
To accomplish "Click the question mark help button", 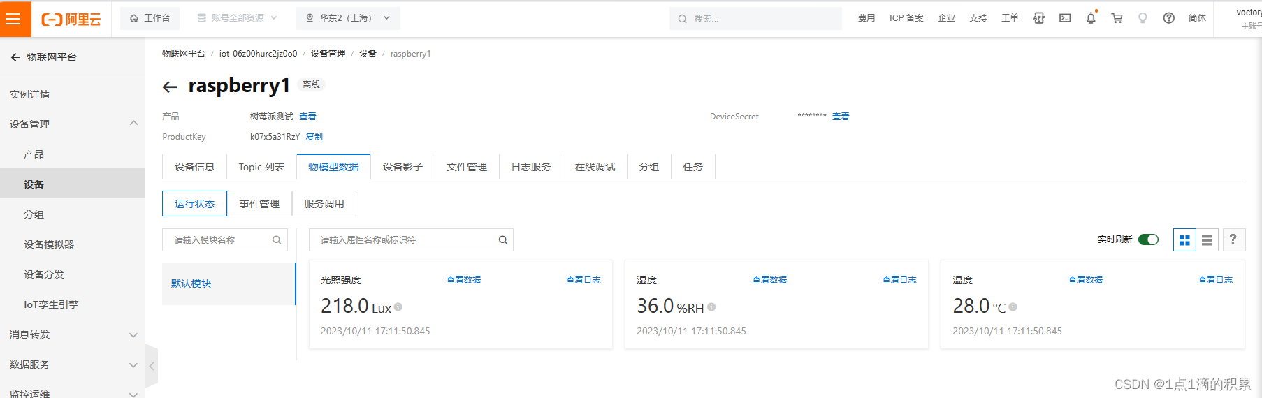I will [1233, 239].
